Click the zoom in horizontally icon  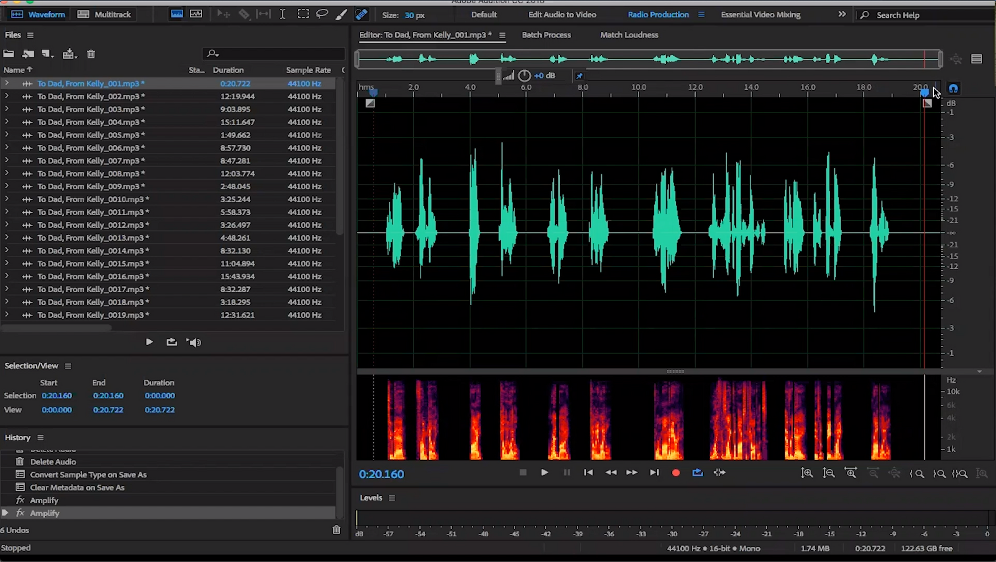coord(851,472)
